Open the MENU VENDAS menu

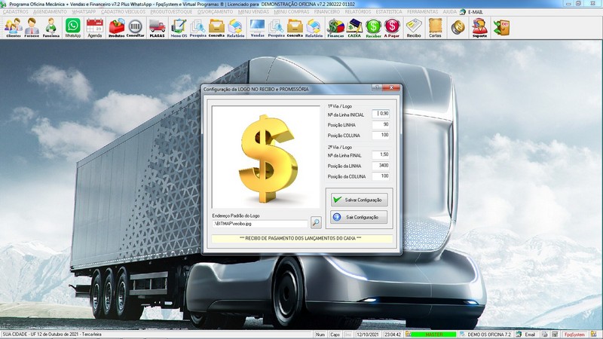click(253, 12)
